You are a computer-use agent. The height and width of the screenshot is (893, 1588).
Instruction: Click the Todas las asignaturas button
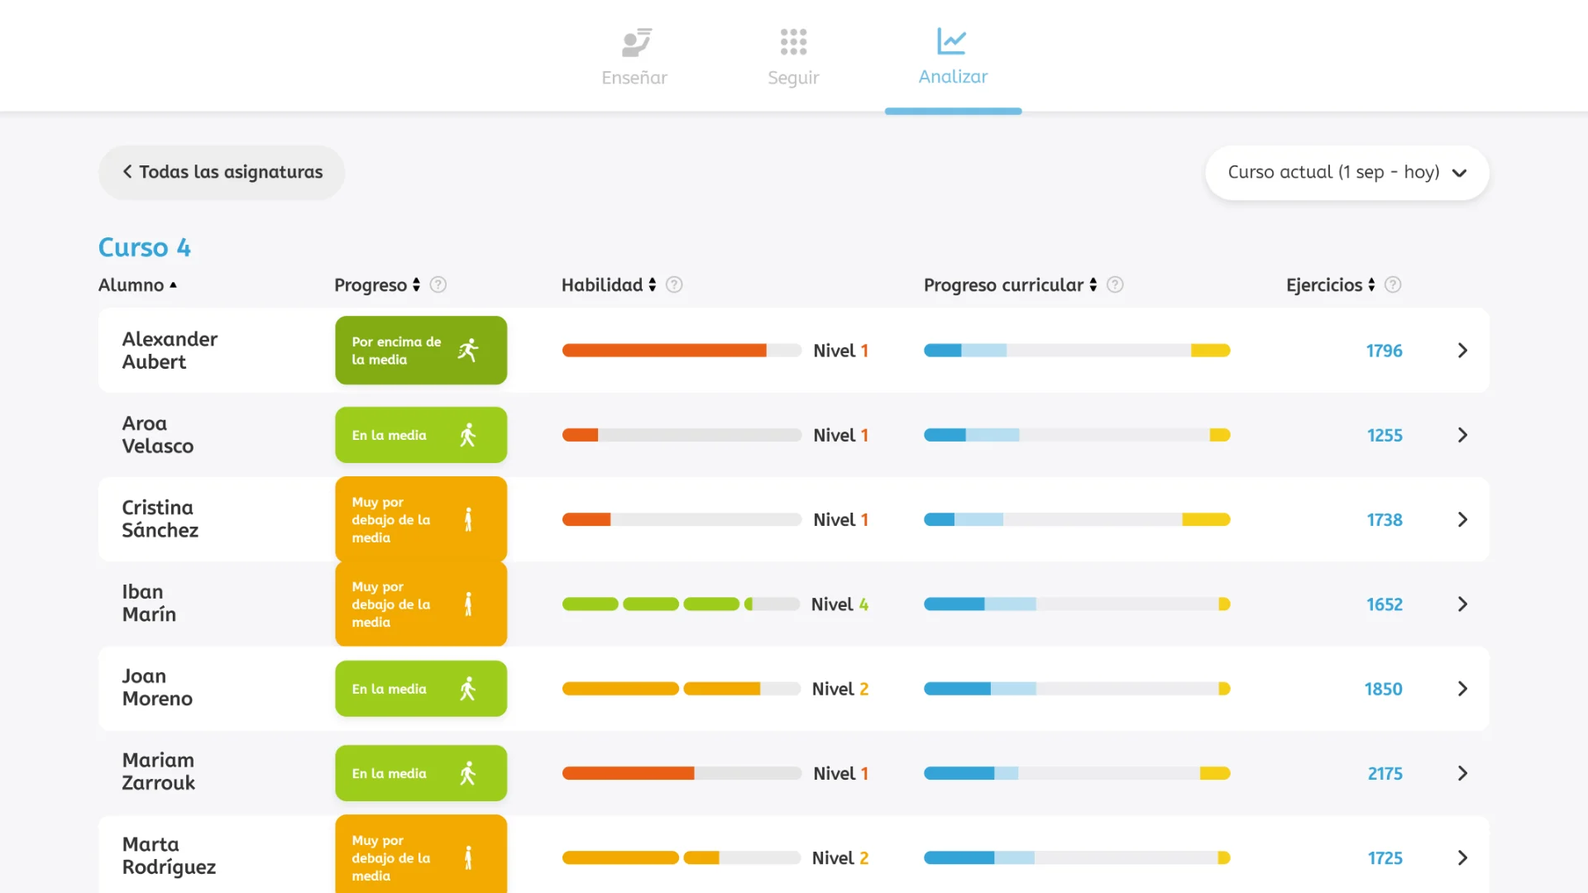[221, 172]
